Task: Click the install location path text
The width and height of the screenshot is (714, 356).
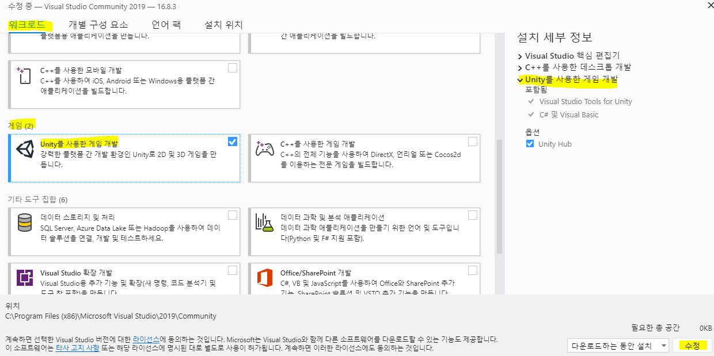Action: [111, 316]
